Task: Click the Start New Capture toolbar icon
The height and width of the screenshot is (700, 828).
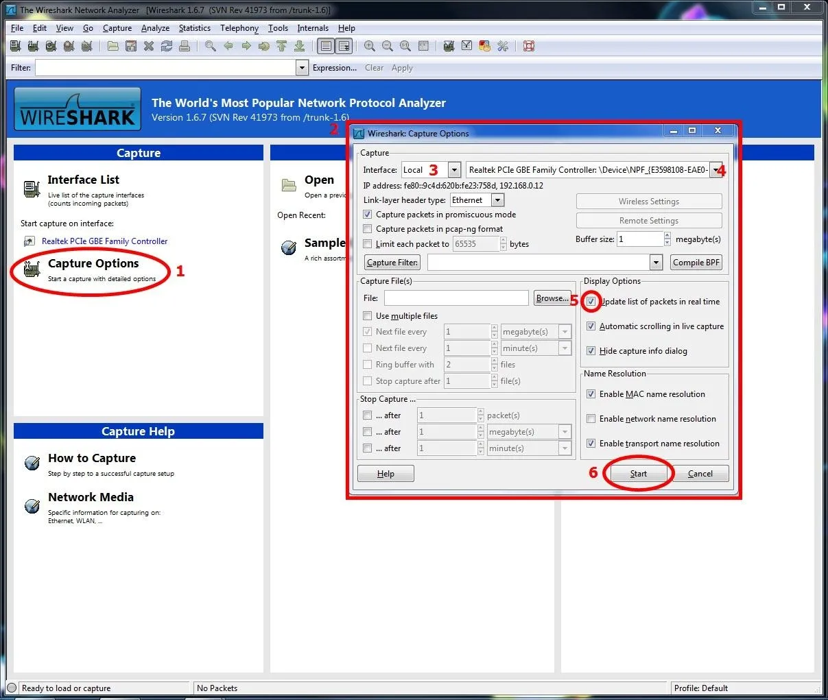Action: point(51,46)
